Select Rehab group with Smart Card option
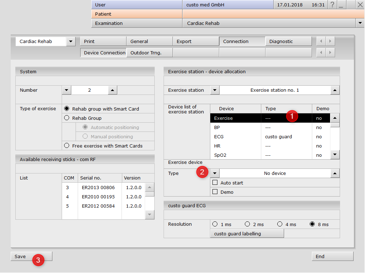Screen dimensions: 365x273 point(67,109)
